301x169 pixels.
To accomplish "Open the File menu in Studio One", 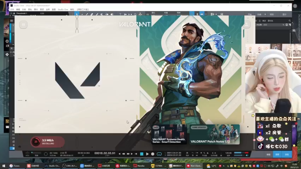I will (x=12, y=9).
